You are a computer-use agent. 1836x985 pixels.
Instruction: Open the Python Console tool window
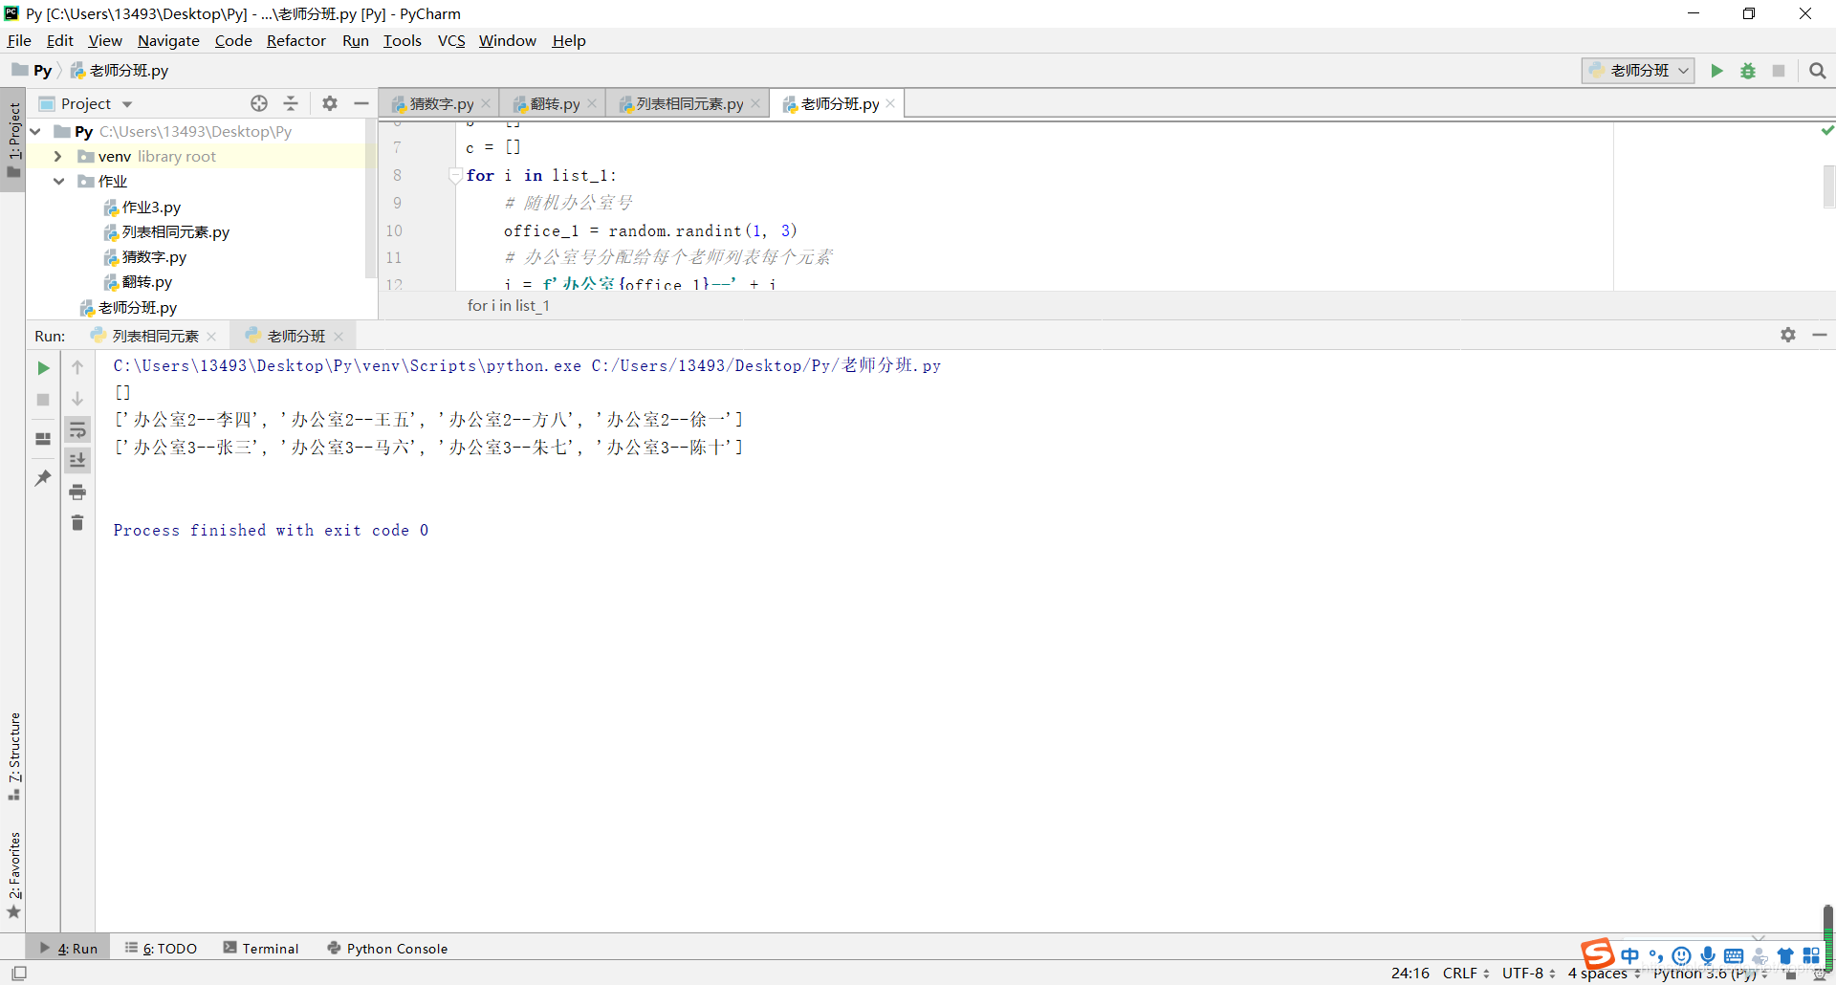pos(387,949)
